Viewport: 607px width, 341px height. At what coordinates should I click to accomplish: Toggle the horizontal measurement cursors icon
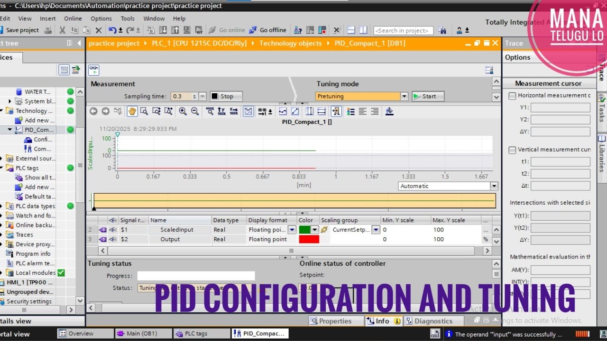coord(321,111)
